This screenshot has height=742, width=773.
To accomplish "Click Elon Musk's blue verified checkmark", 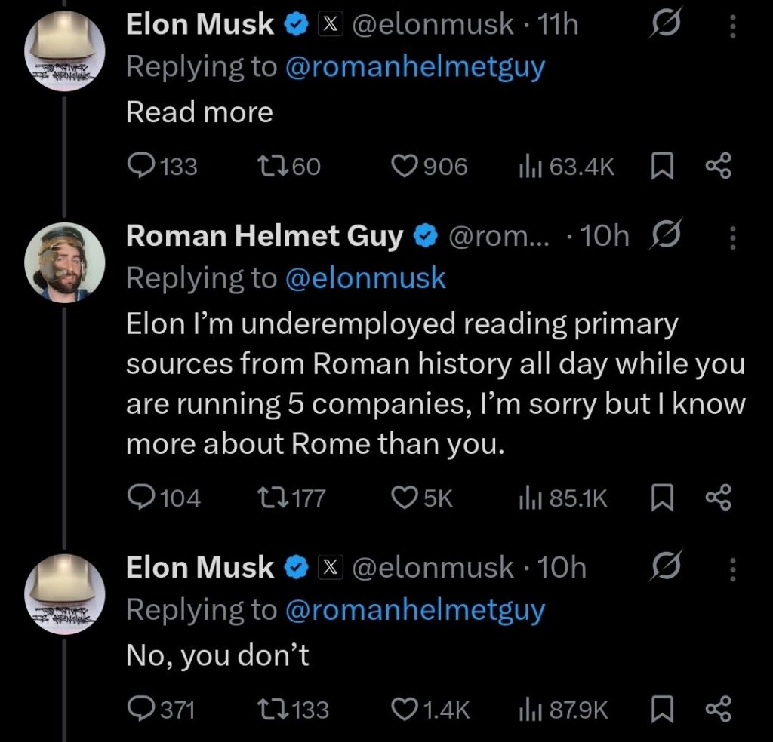I will pos(296,23).
